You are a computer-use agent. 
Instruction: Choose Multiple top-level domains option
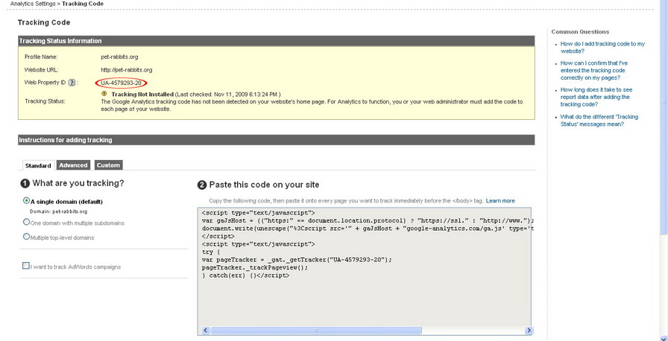pyautogui.click(x=26, y=237)
